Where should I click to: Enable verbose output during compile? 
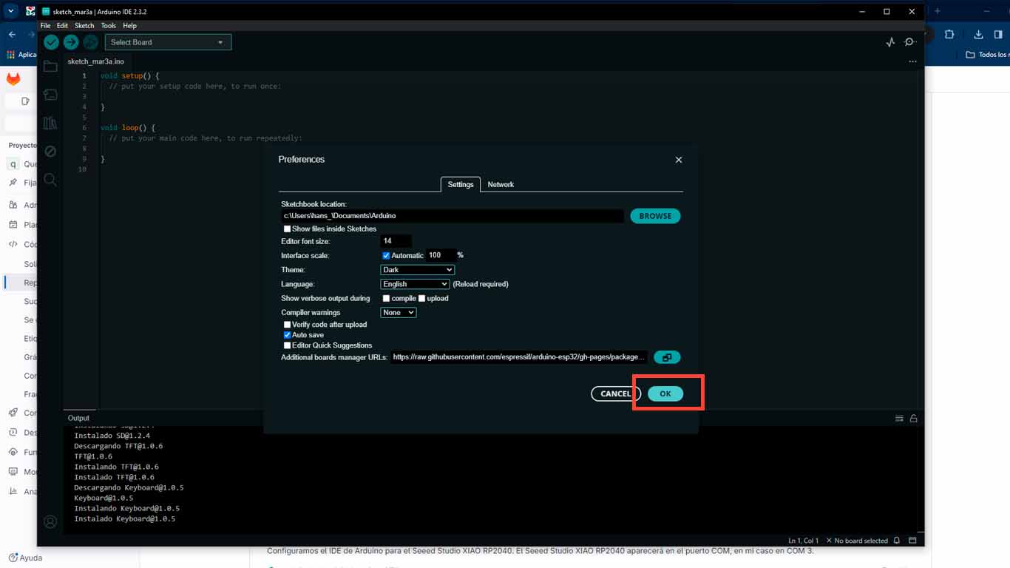pos(386,299)
